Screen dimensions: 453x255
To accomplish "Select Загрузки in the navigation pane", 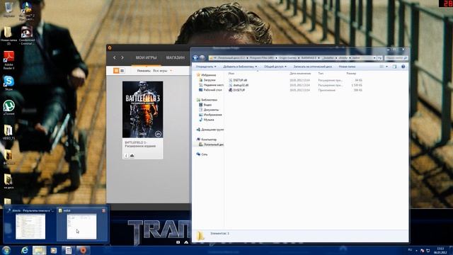I will (x=207, y=80).
